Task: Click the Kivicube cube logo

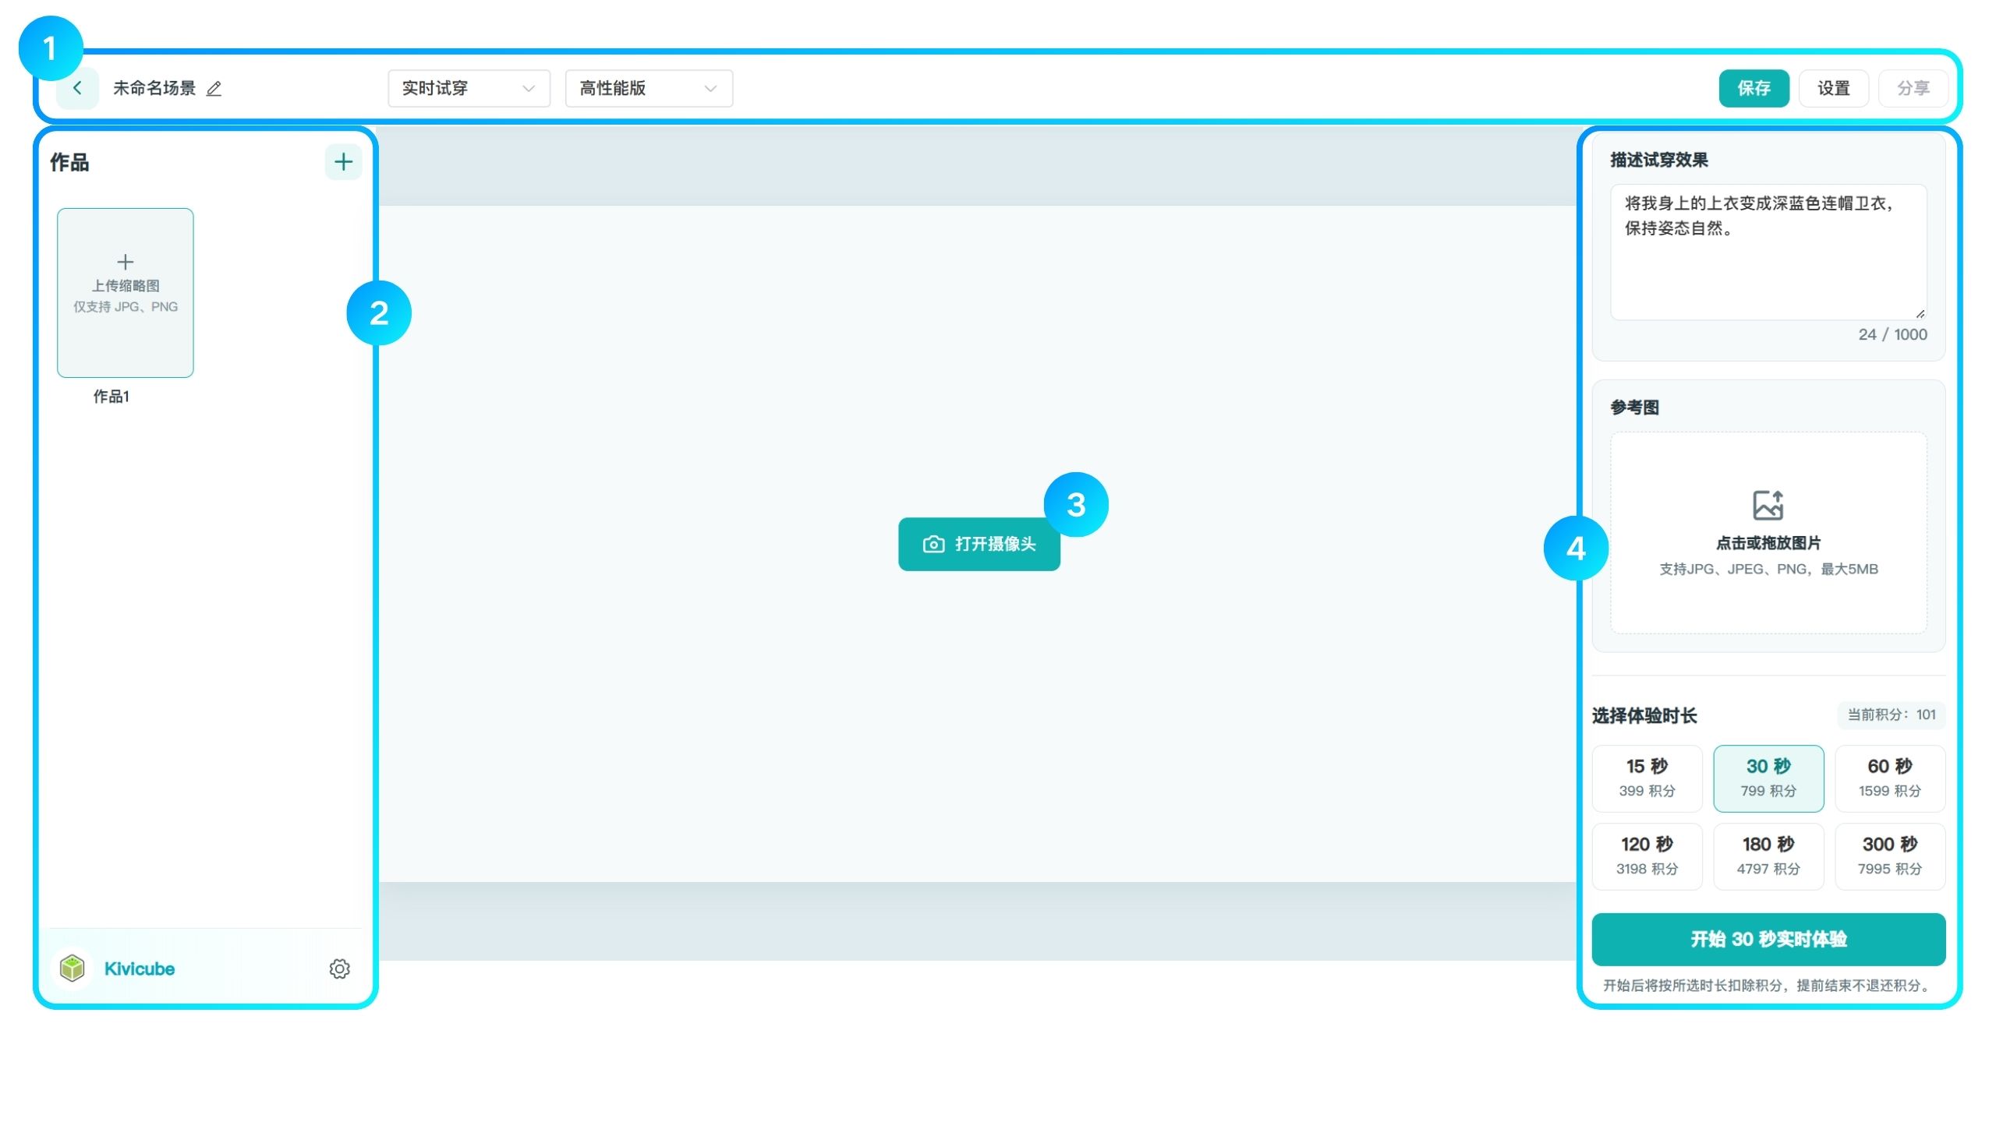Action: tap(73, 969)
